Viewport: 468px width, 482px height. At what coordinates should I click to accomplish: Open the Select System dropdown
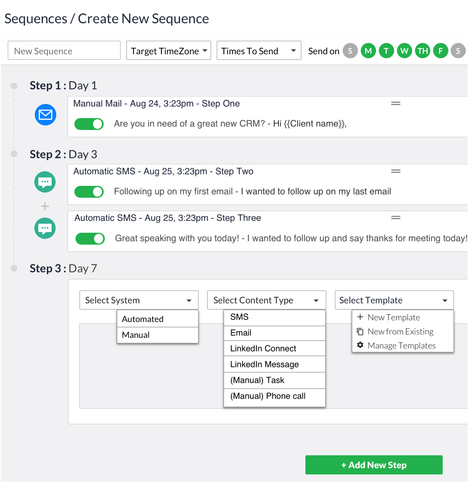click(139, 300)
